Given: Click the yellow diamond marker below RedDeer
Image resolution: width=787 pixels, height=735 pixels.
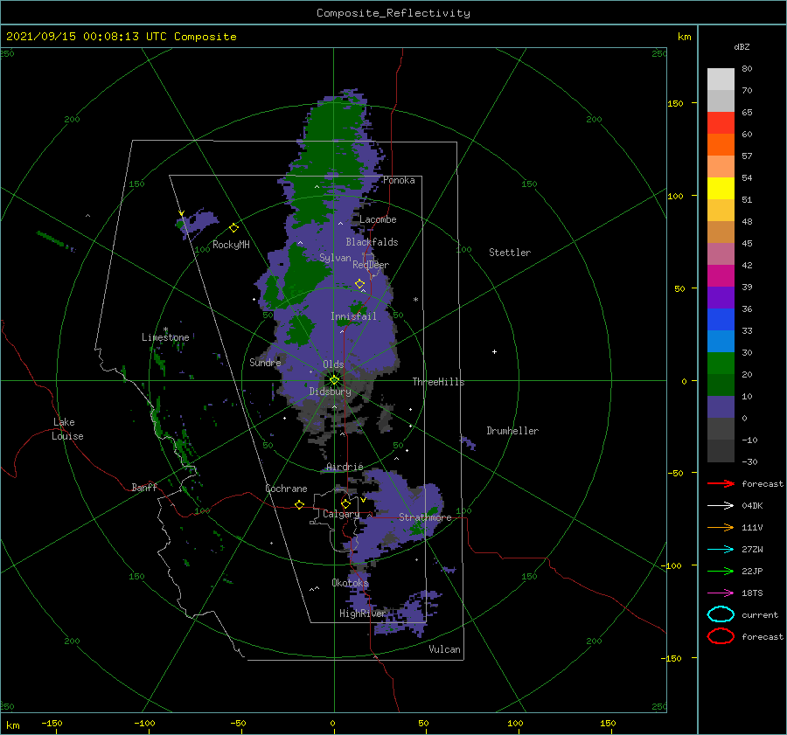Looking at the screenshot, I should (x=359, y=284).
